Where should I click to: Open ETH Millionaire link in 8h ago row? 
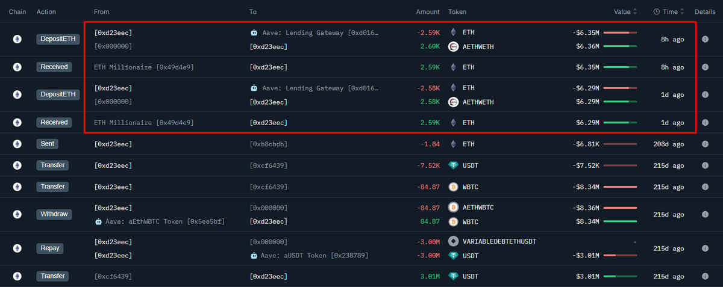[x=144, y=67]
